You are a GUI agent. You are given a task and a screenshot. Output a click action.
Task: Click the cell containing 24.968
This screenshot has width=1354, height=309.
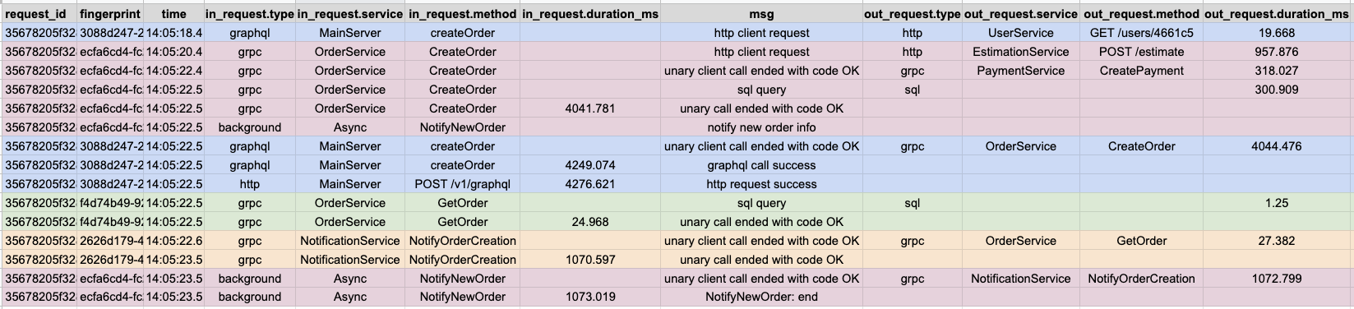[590, 222]
